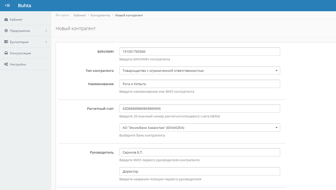Click the Расчетный счет IBAN field
The width and height of the screenshot is (336, 190).
(x=200, y=108)
